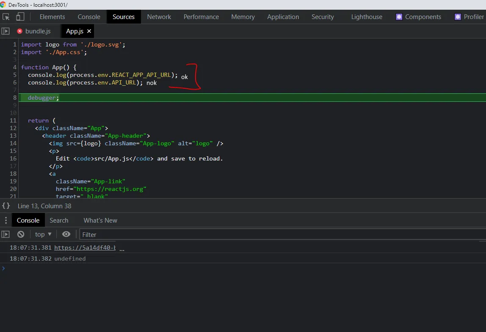486x332 pixels.
Task: Follow the logged https URL link in console
Action: click(x=85, y=248)
